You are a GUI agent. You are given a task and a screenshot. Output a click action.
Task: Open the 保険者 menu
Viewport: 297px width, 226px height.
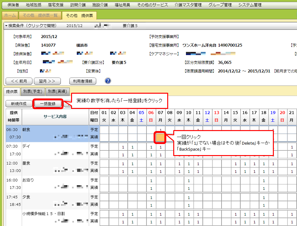pyautogui.click(x=13, y=5)
